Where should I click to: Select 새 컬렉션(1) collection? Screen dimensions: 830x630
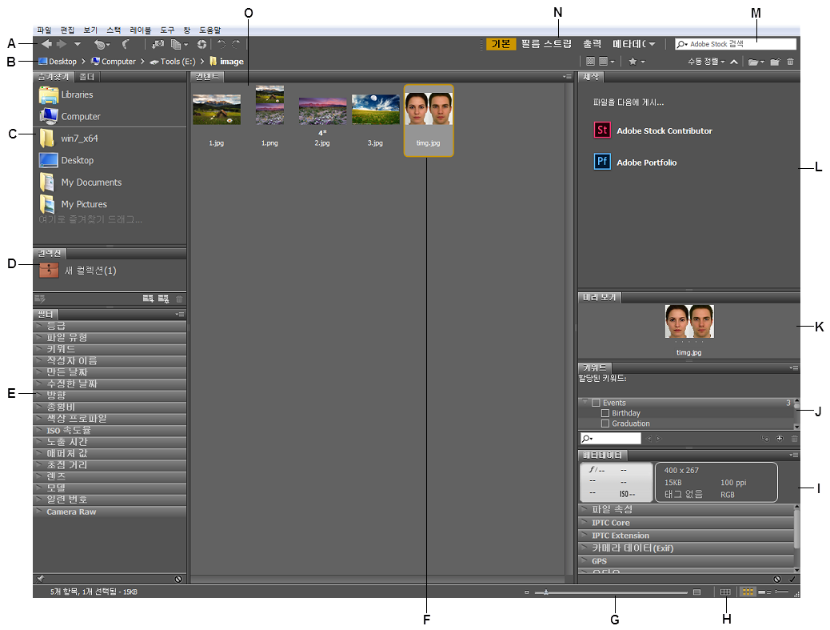78,271
